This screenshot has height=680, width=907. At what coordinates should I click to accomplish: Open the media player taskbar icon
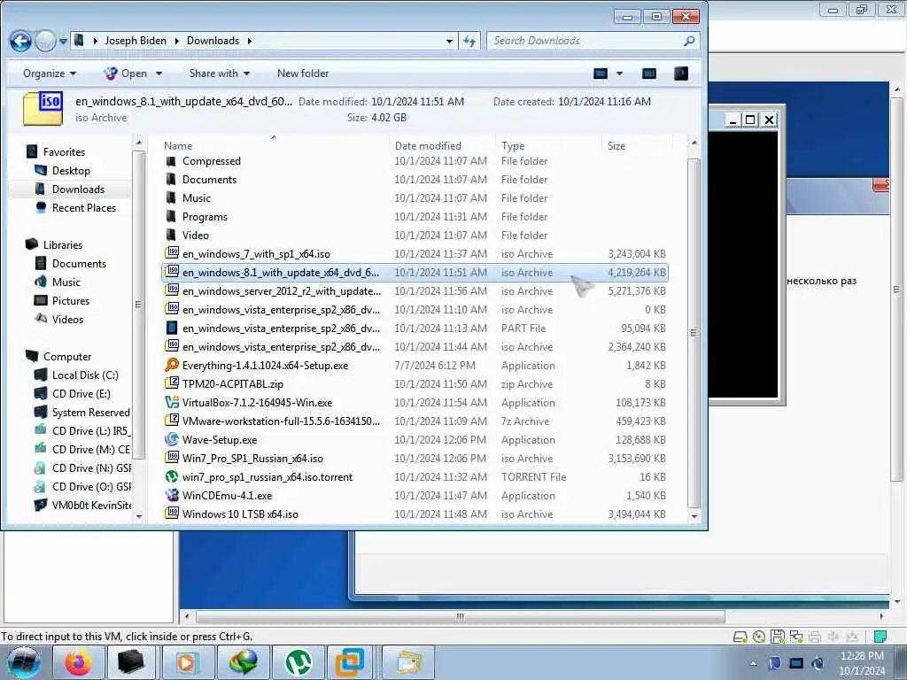click(187, 662)
